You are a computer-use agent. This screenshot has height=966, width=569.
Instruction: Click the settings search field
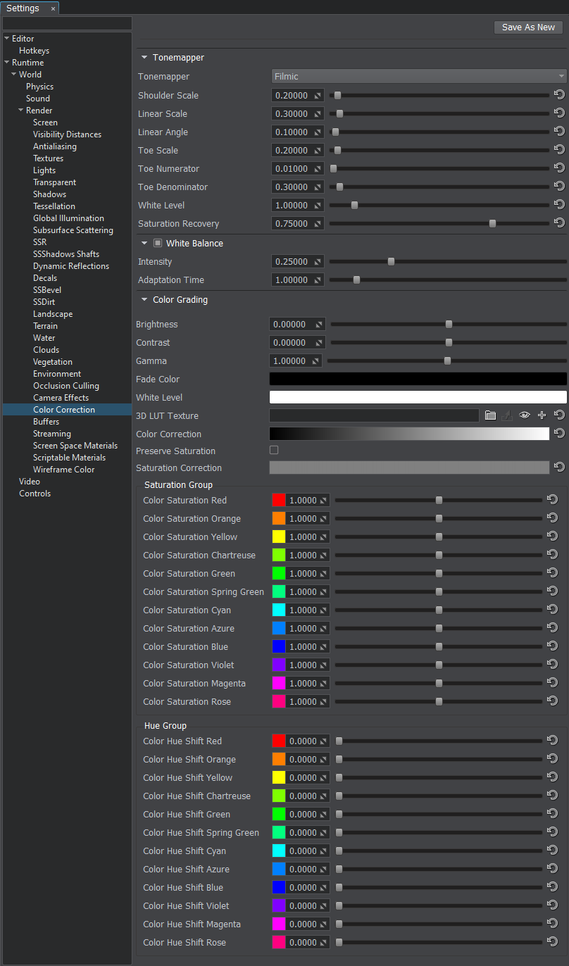click(67, 23)
